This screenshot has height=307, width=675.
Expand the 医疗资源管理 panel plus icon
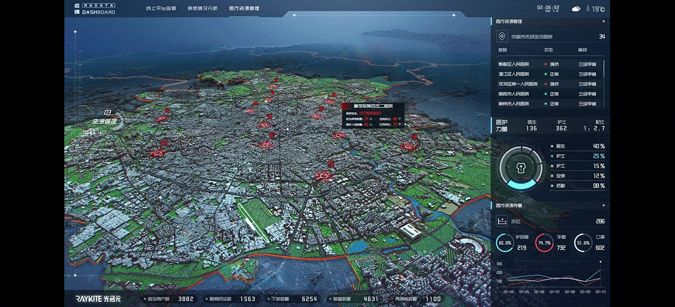pyautogui.click(x=603, y=22)
